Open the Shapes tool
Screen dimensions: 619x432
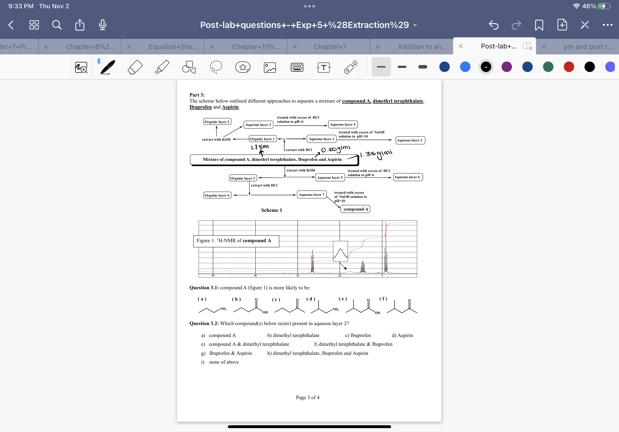coord(189,67)
